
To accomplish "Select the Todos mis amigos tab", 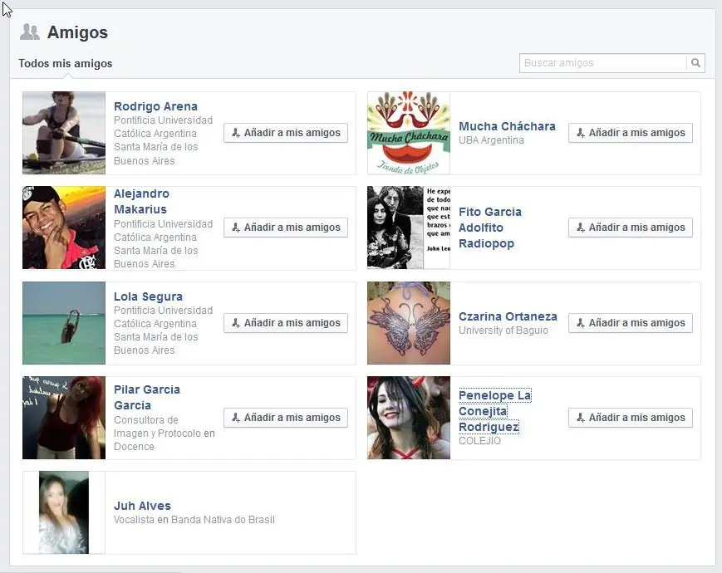I will pyautogui.click(x=66, y=63).
